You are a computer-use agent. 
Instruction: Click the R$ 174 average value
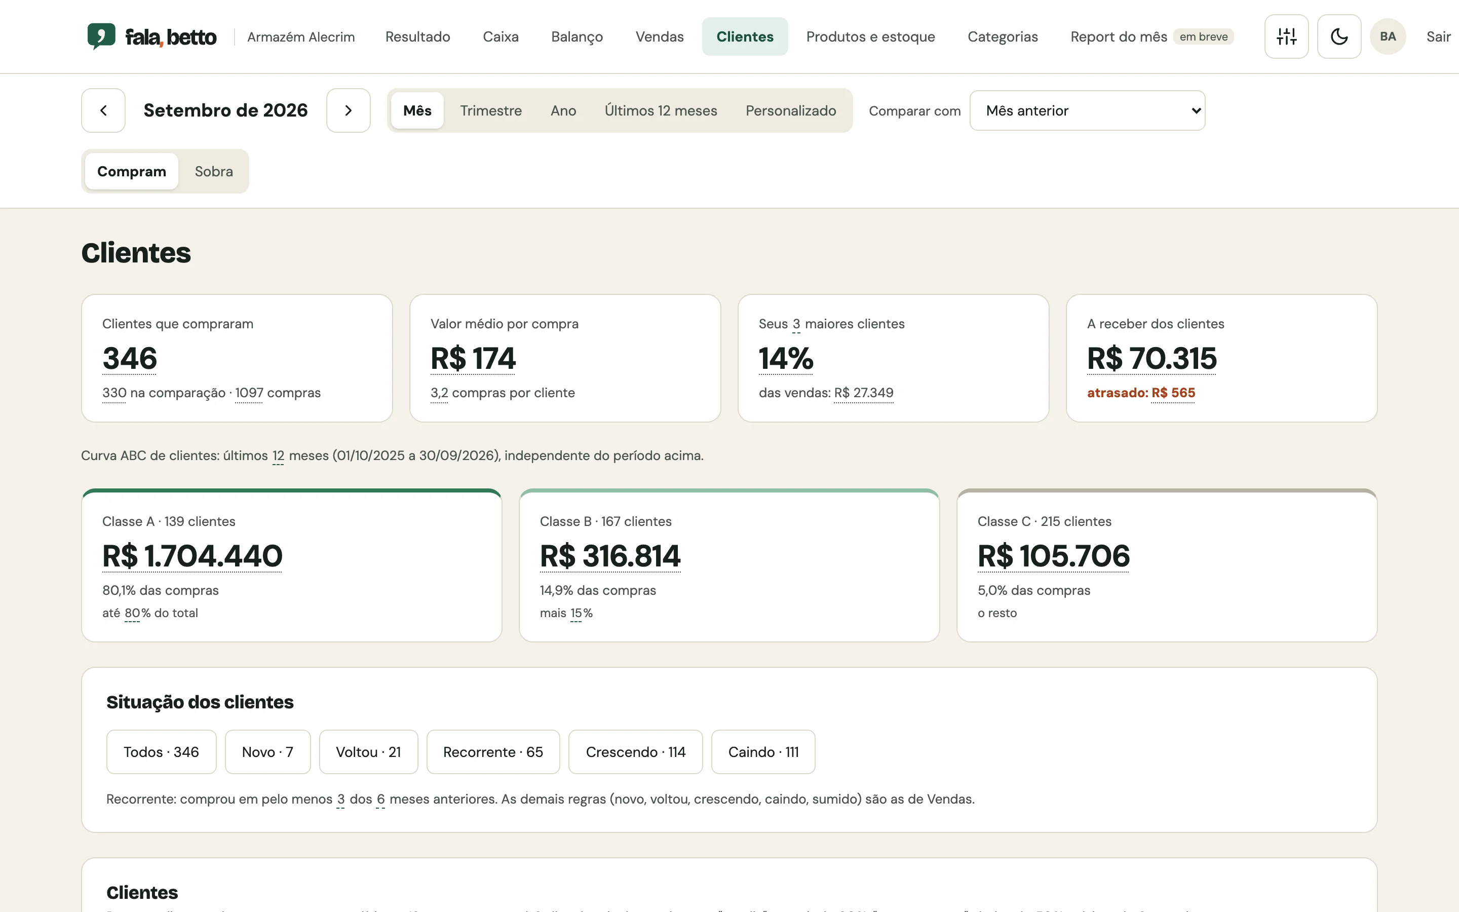pyautogui.click(x=473, y=358)
